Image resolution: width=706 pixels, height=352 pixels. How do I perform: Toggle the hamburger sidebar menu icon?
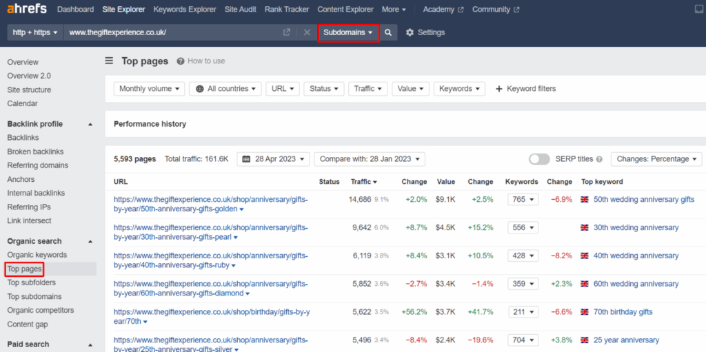[110, 61]
